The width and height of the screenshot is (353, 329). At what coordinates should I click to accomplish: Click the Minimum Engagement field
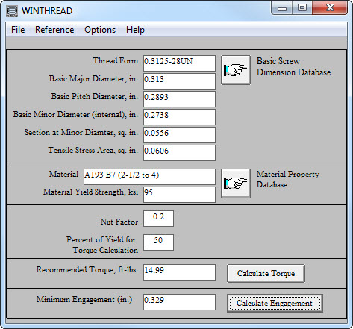click(x=179, y=302)
